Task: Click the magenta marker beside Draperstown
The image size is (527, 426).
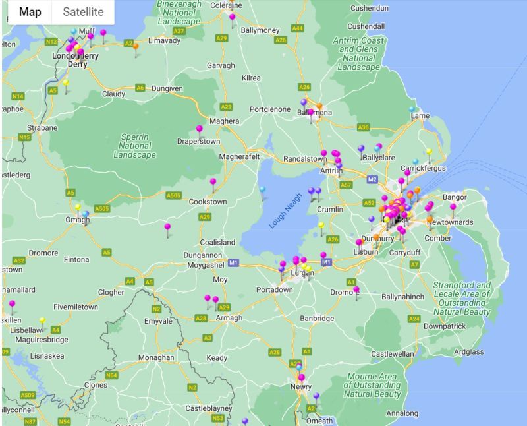Action: pos(199,129)
